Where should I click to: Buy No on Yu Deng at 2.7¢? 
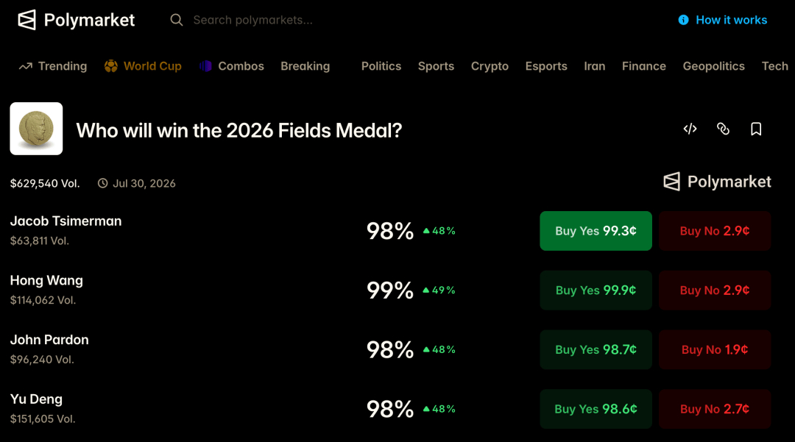[715, 409]
